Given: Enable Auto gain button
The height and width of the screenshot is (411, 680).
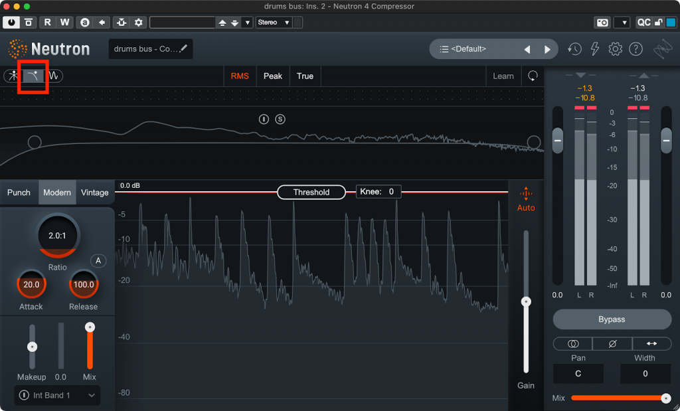Looking at the screenshot, I should tap(526, 200).
